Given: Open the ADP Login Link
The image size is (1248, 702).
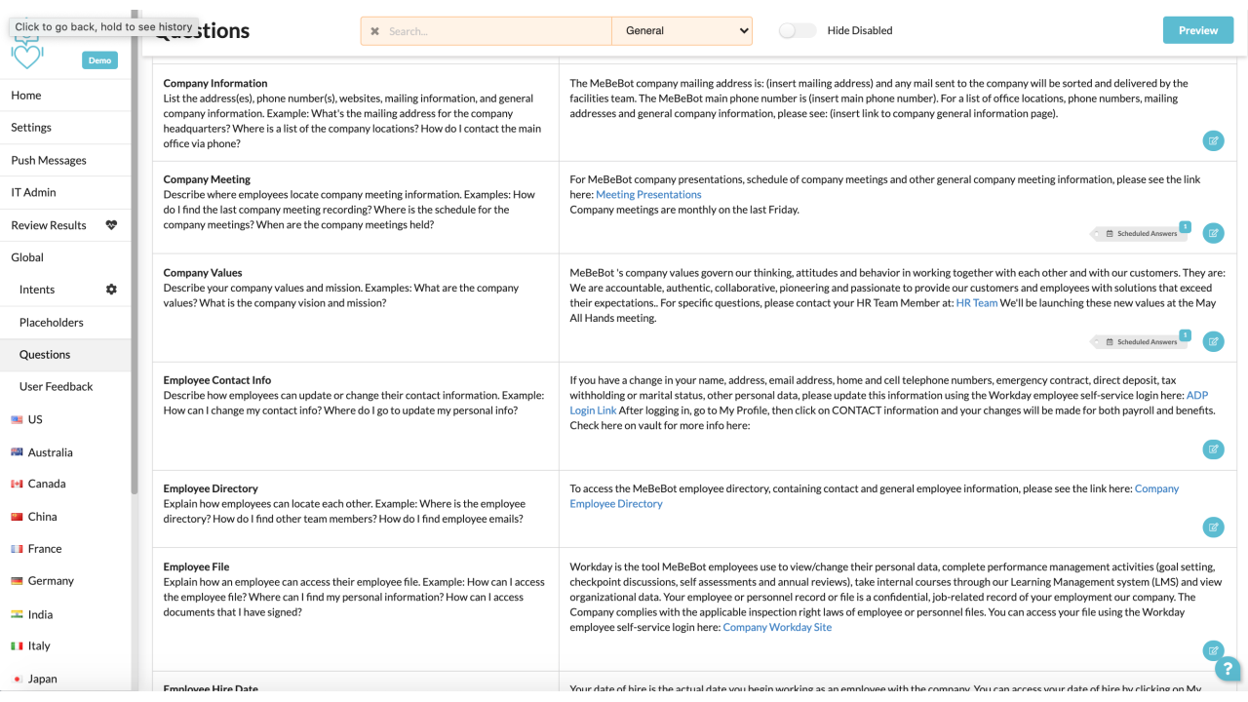Looking at the screenshot, I should point(593,410).
